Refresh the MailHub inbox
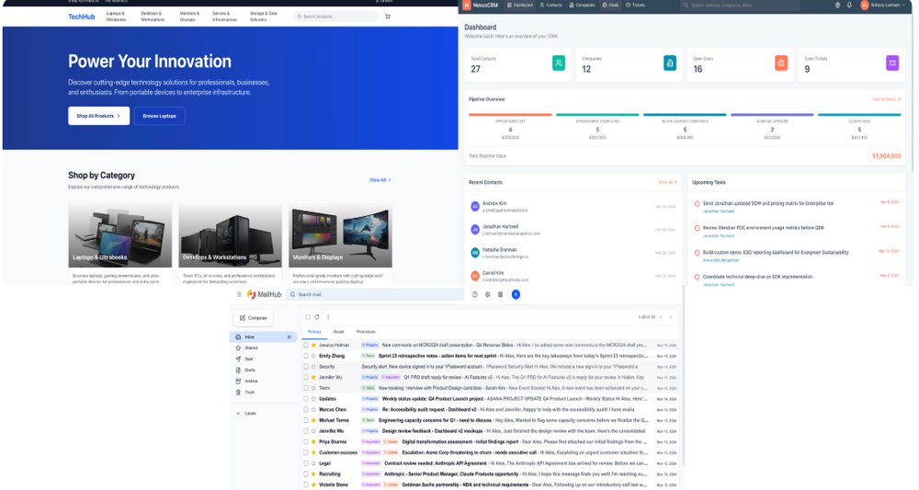Viewport: 919px width, 490px height. (x=316, y=317)
